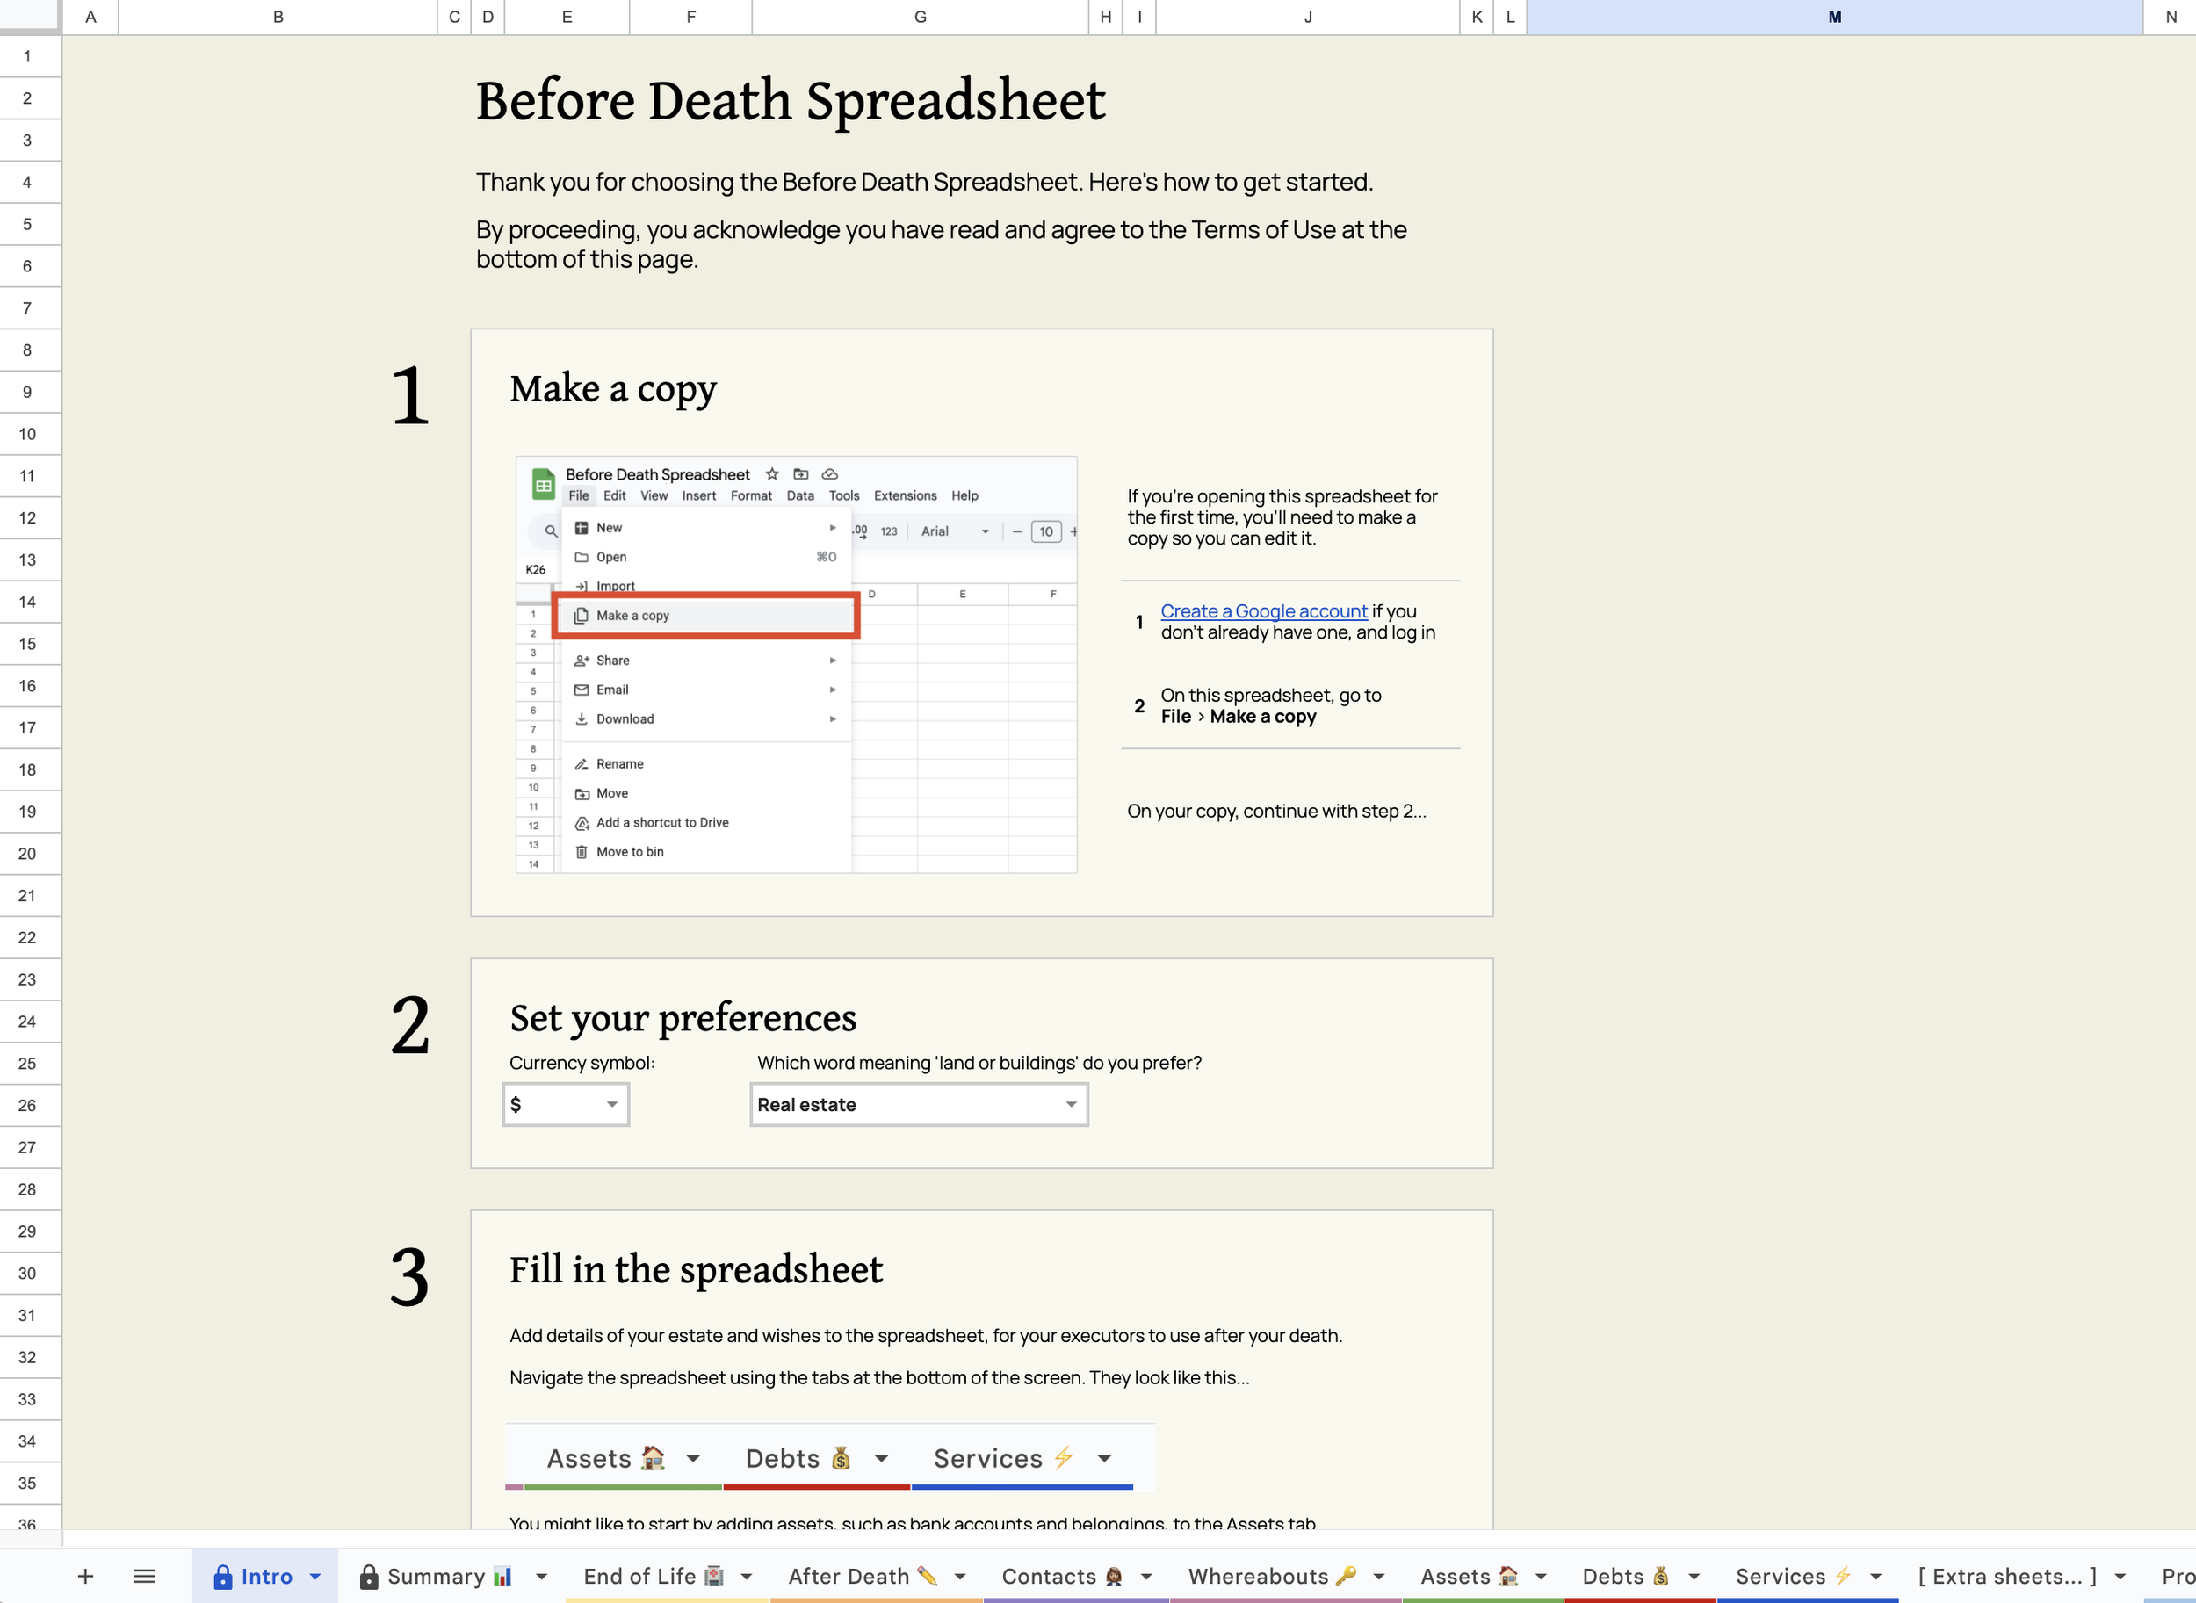Go to the Assets sheet tab
Screen dimensions: 2196x1603
1456,1576
